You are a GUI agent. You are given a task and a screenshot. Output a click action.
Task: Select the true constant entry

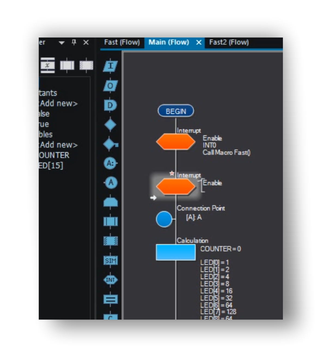pos(44,124)
